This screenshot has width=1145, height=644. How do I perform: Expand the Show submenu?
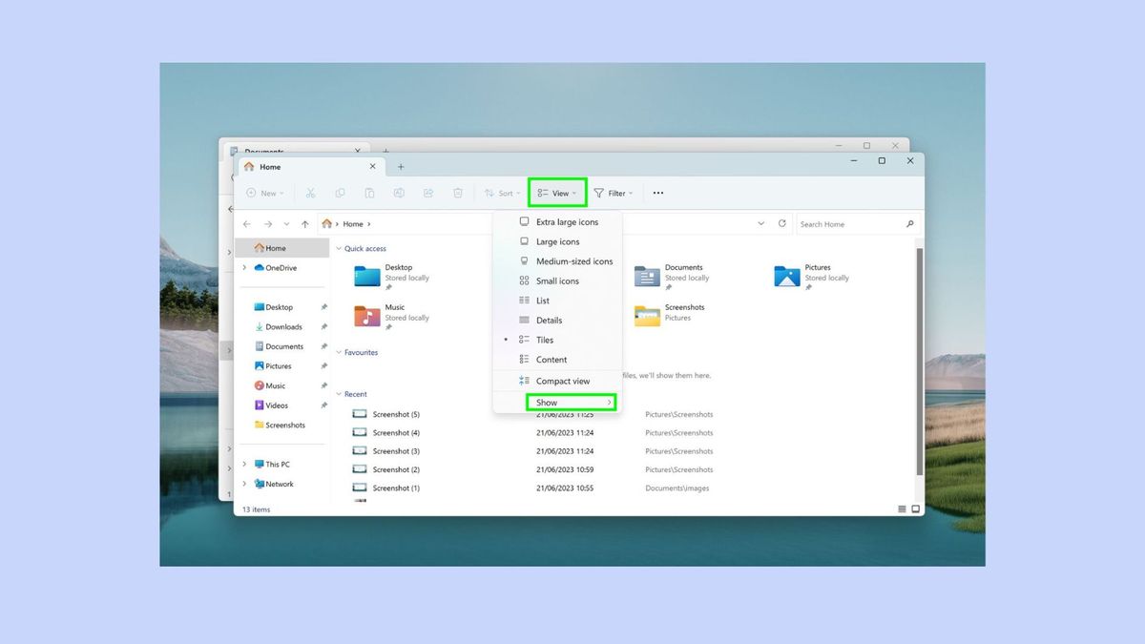coord(546,402)
